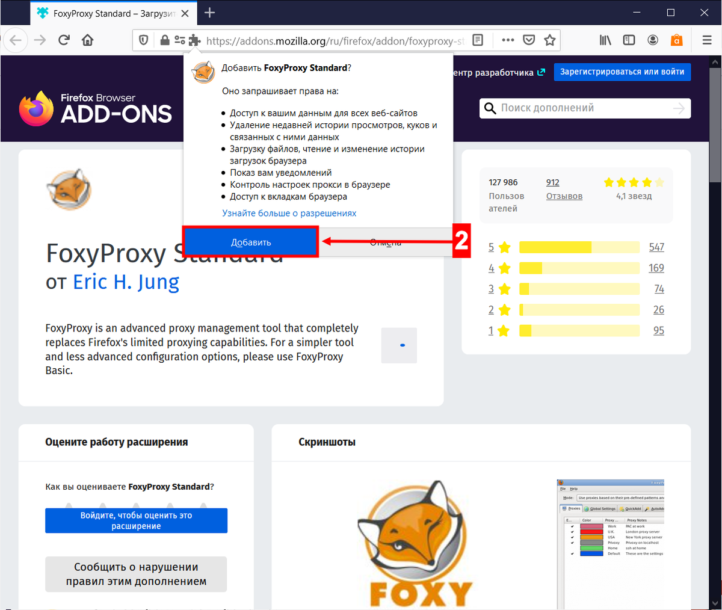This screenshot has height=610, width=722.
Task: Open the developer center link
Action: (499, 72)
